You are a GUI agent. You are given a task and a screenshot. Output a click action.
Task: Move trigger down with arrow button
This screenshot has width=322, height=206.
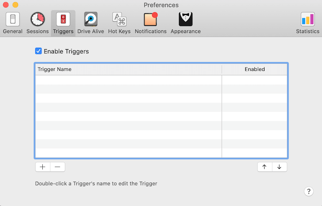(280, 167)
